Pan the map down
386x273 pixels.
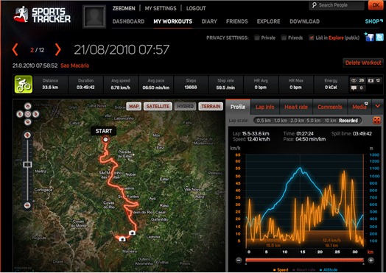[28, 122]
